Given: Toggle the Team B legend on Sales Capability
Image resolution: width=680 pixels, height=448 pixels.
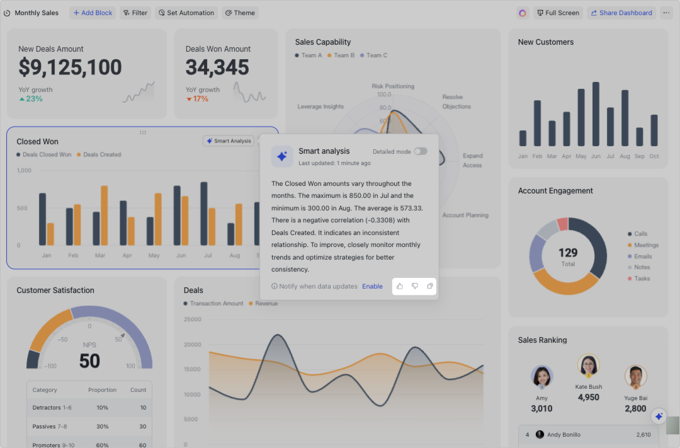Looking at the screenshot, I should pos(342,55).
